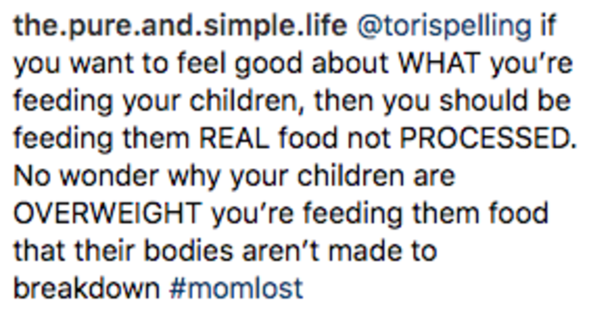Click the word OVERWEIGHT in the comment
The image size is (612, 313).
(107, 213)
